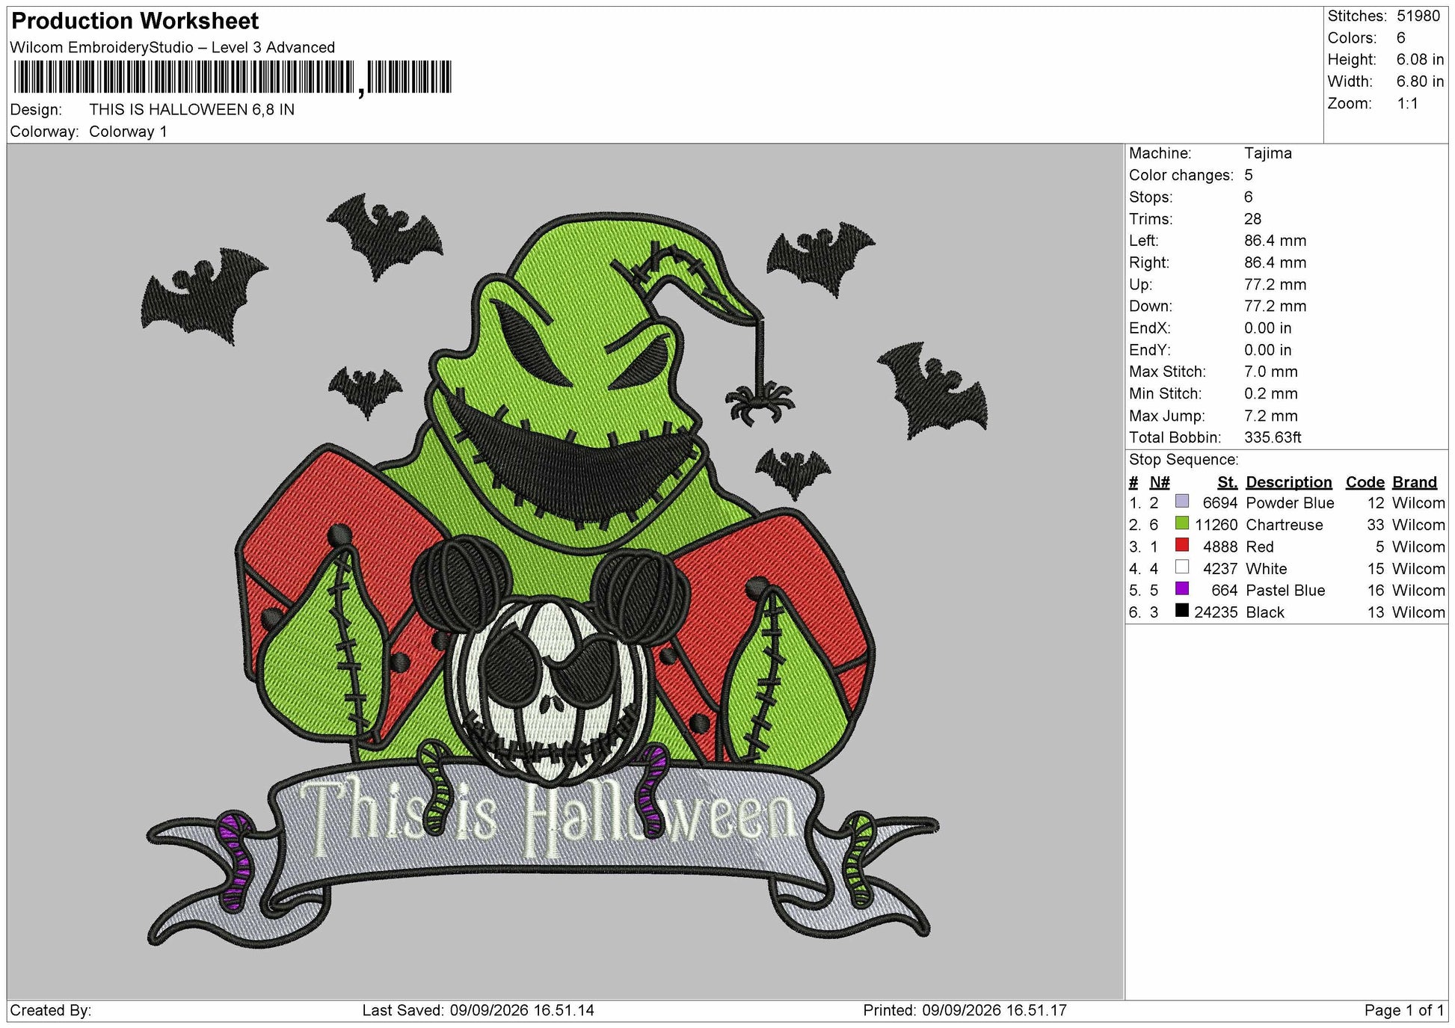Click the Production Worksheet heading
Screen dimensions: 1455x1028
tap(135, 21)
